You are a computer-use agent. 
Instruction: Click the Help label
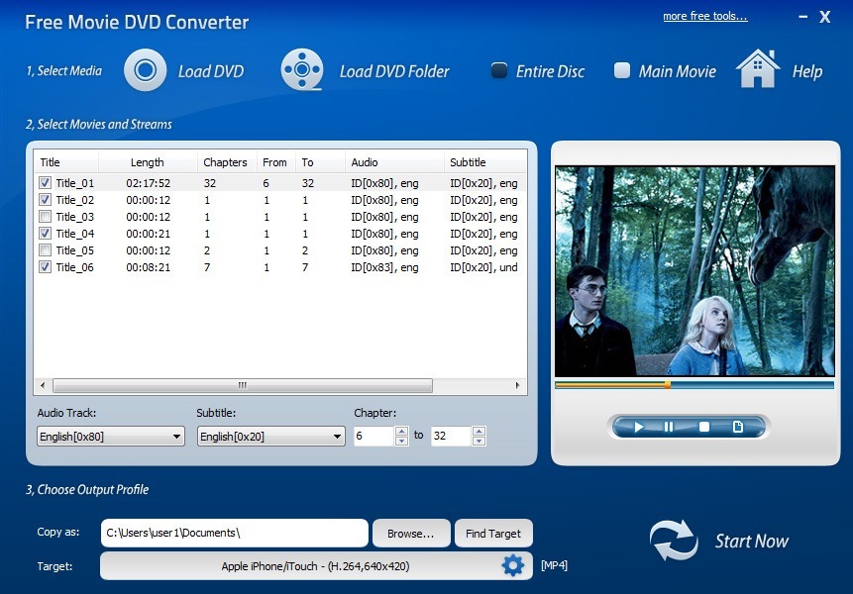tap(807, 71)
